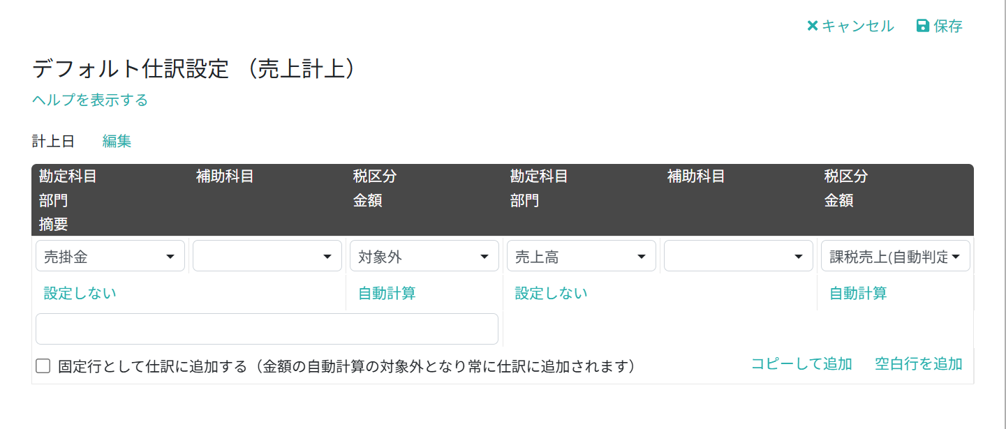The height and width of the screenshot is (429, 1006).
Task: Open the credit sub-account dropdown
Action: 739,256
